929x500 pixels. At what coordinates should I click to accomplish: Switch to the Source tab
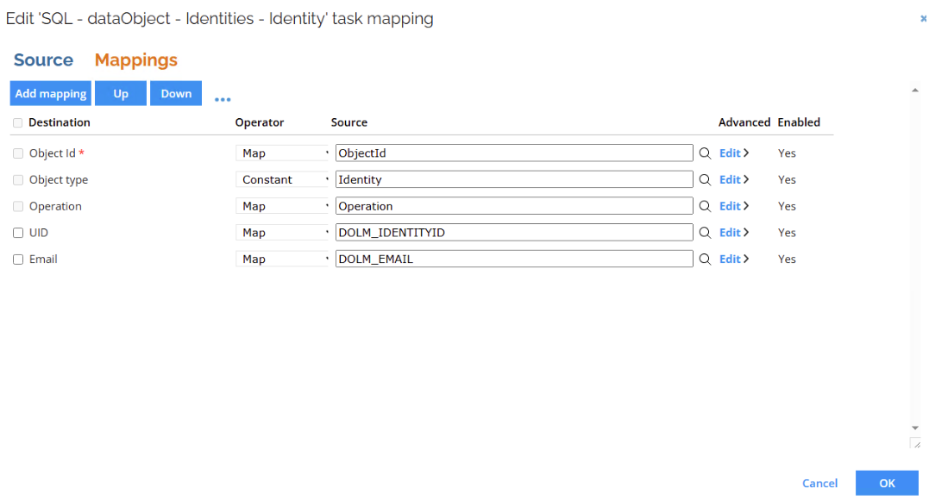coord(43,59)
